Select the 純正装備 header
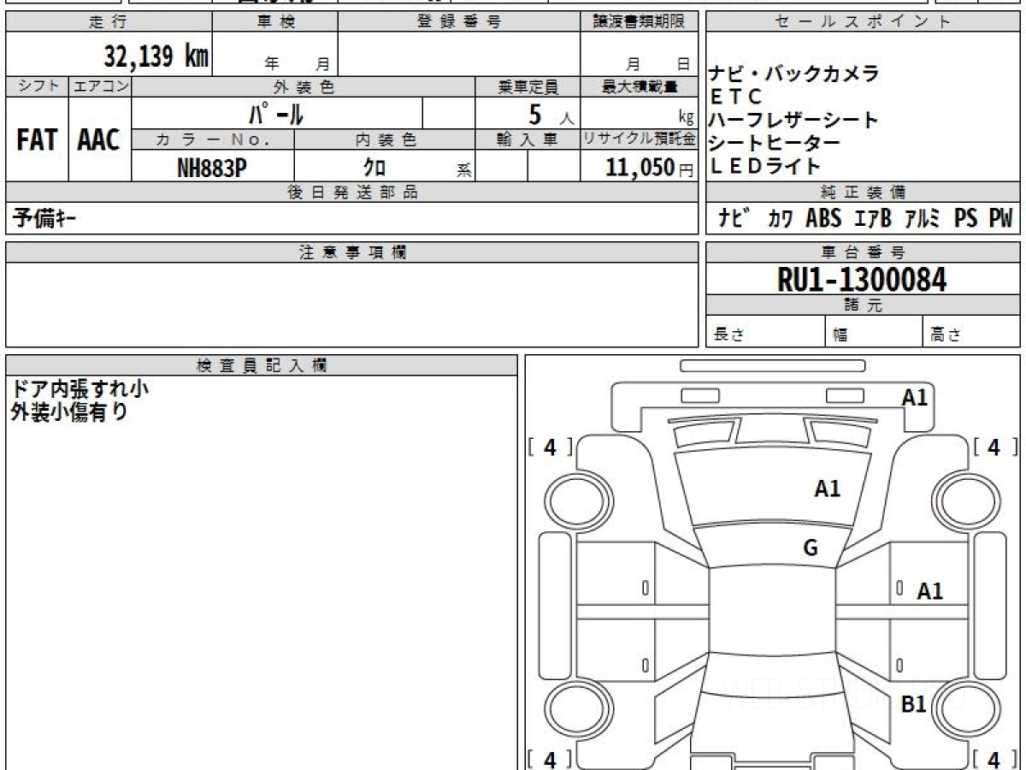This screenshot has width=1026, height=770. [x=864, y=192]
